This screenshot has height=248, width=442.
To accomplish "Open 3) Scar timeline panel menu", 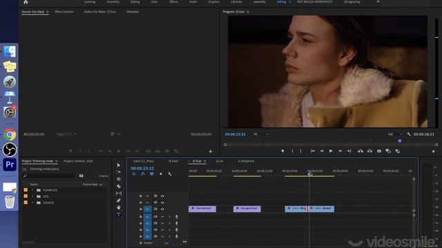I will point(205,161).
